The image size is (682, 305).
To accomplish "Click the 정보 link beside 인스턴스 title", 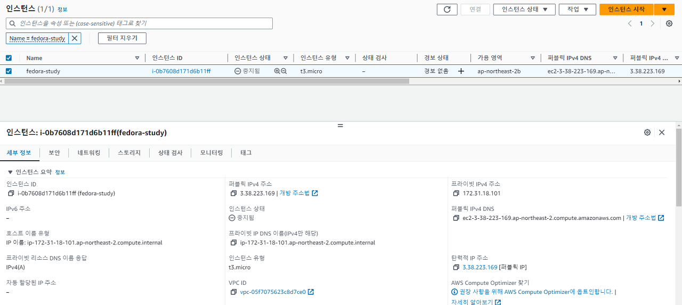I will pos(62,10).
